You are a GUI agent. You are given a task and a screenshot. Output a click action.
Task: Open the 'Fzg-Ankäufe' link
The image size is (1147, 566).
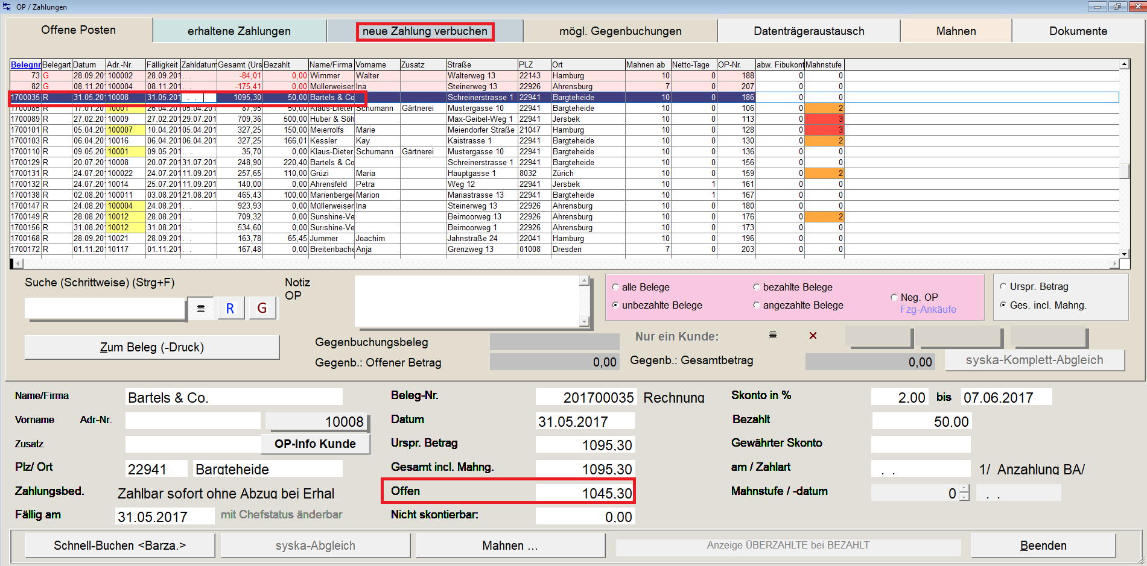[x=928, y=310]
